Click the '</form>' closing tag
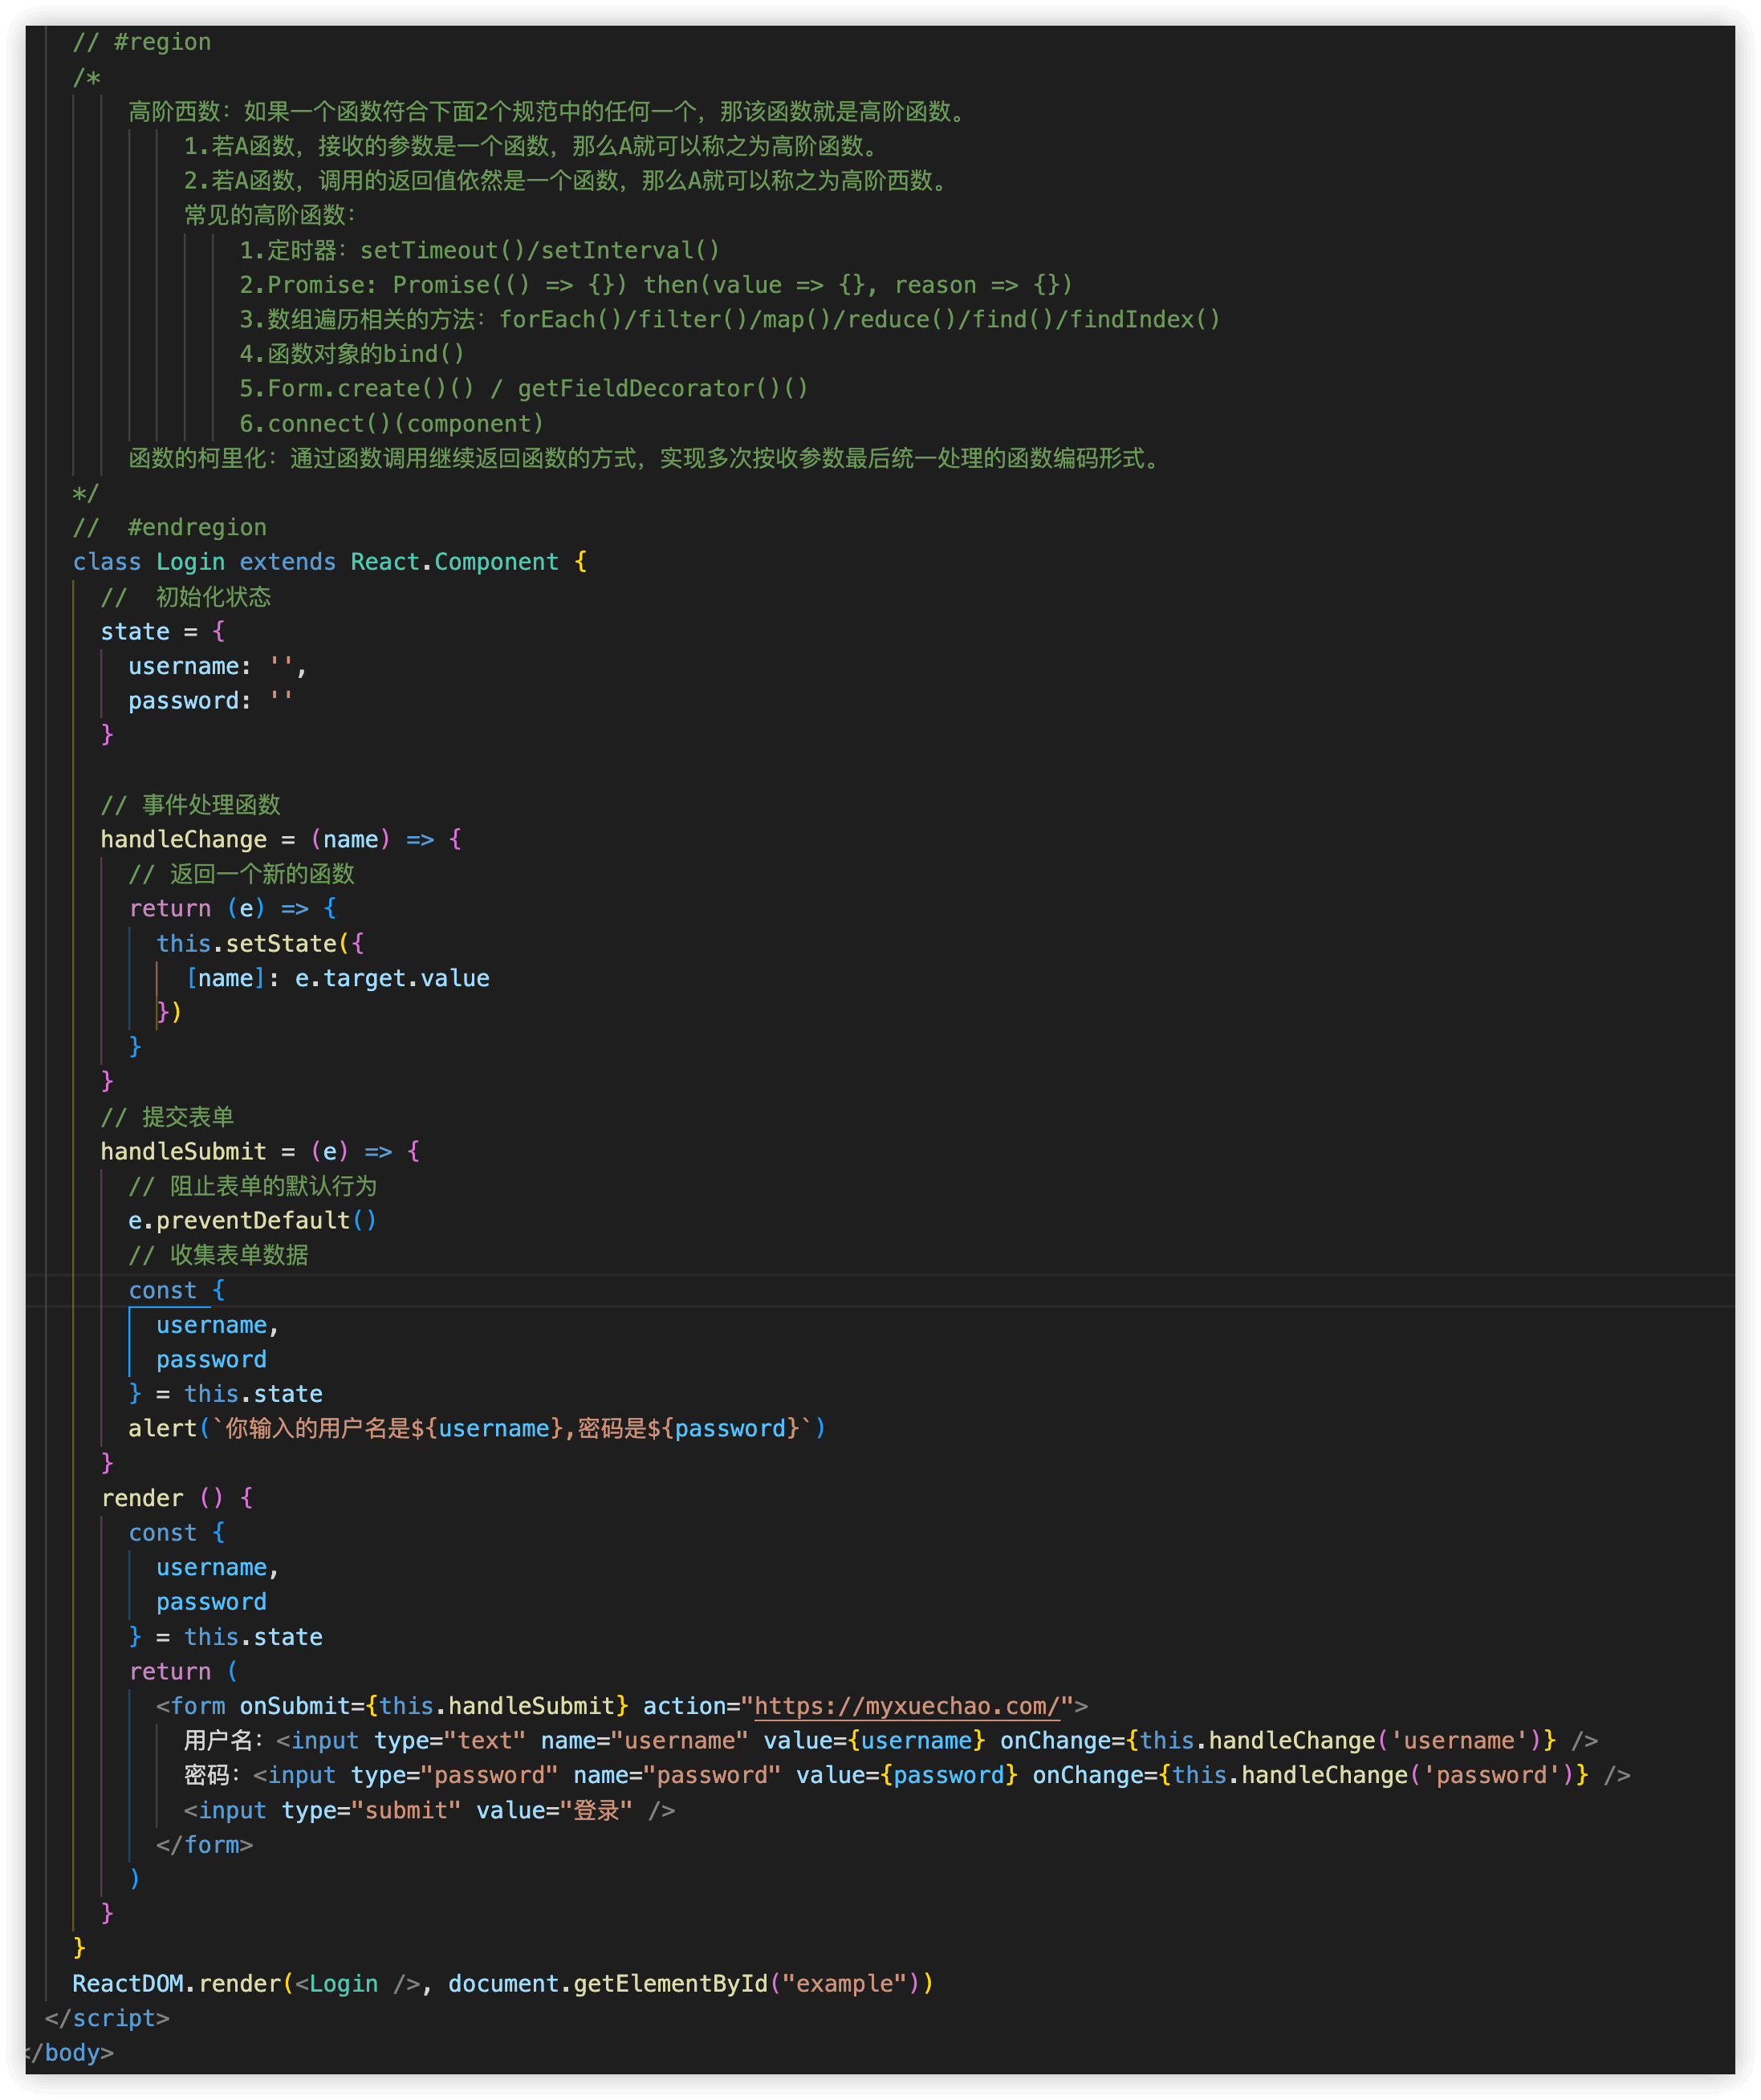The image size is (1761, 2100). click(x=204, y=1844)
